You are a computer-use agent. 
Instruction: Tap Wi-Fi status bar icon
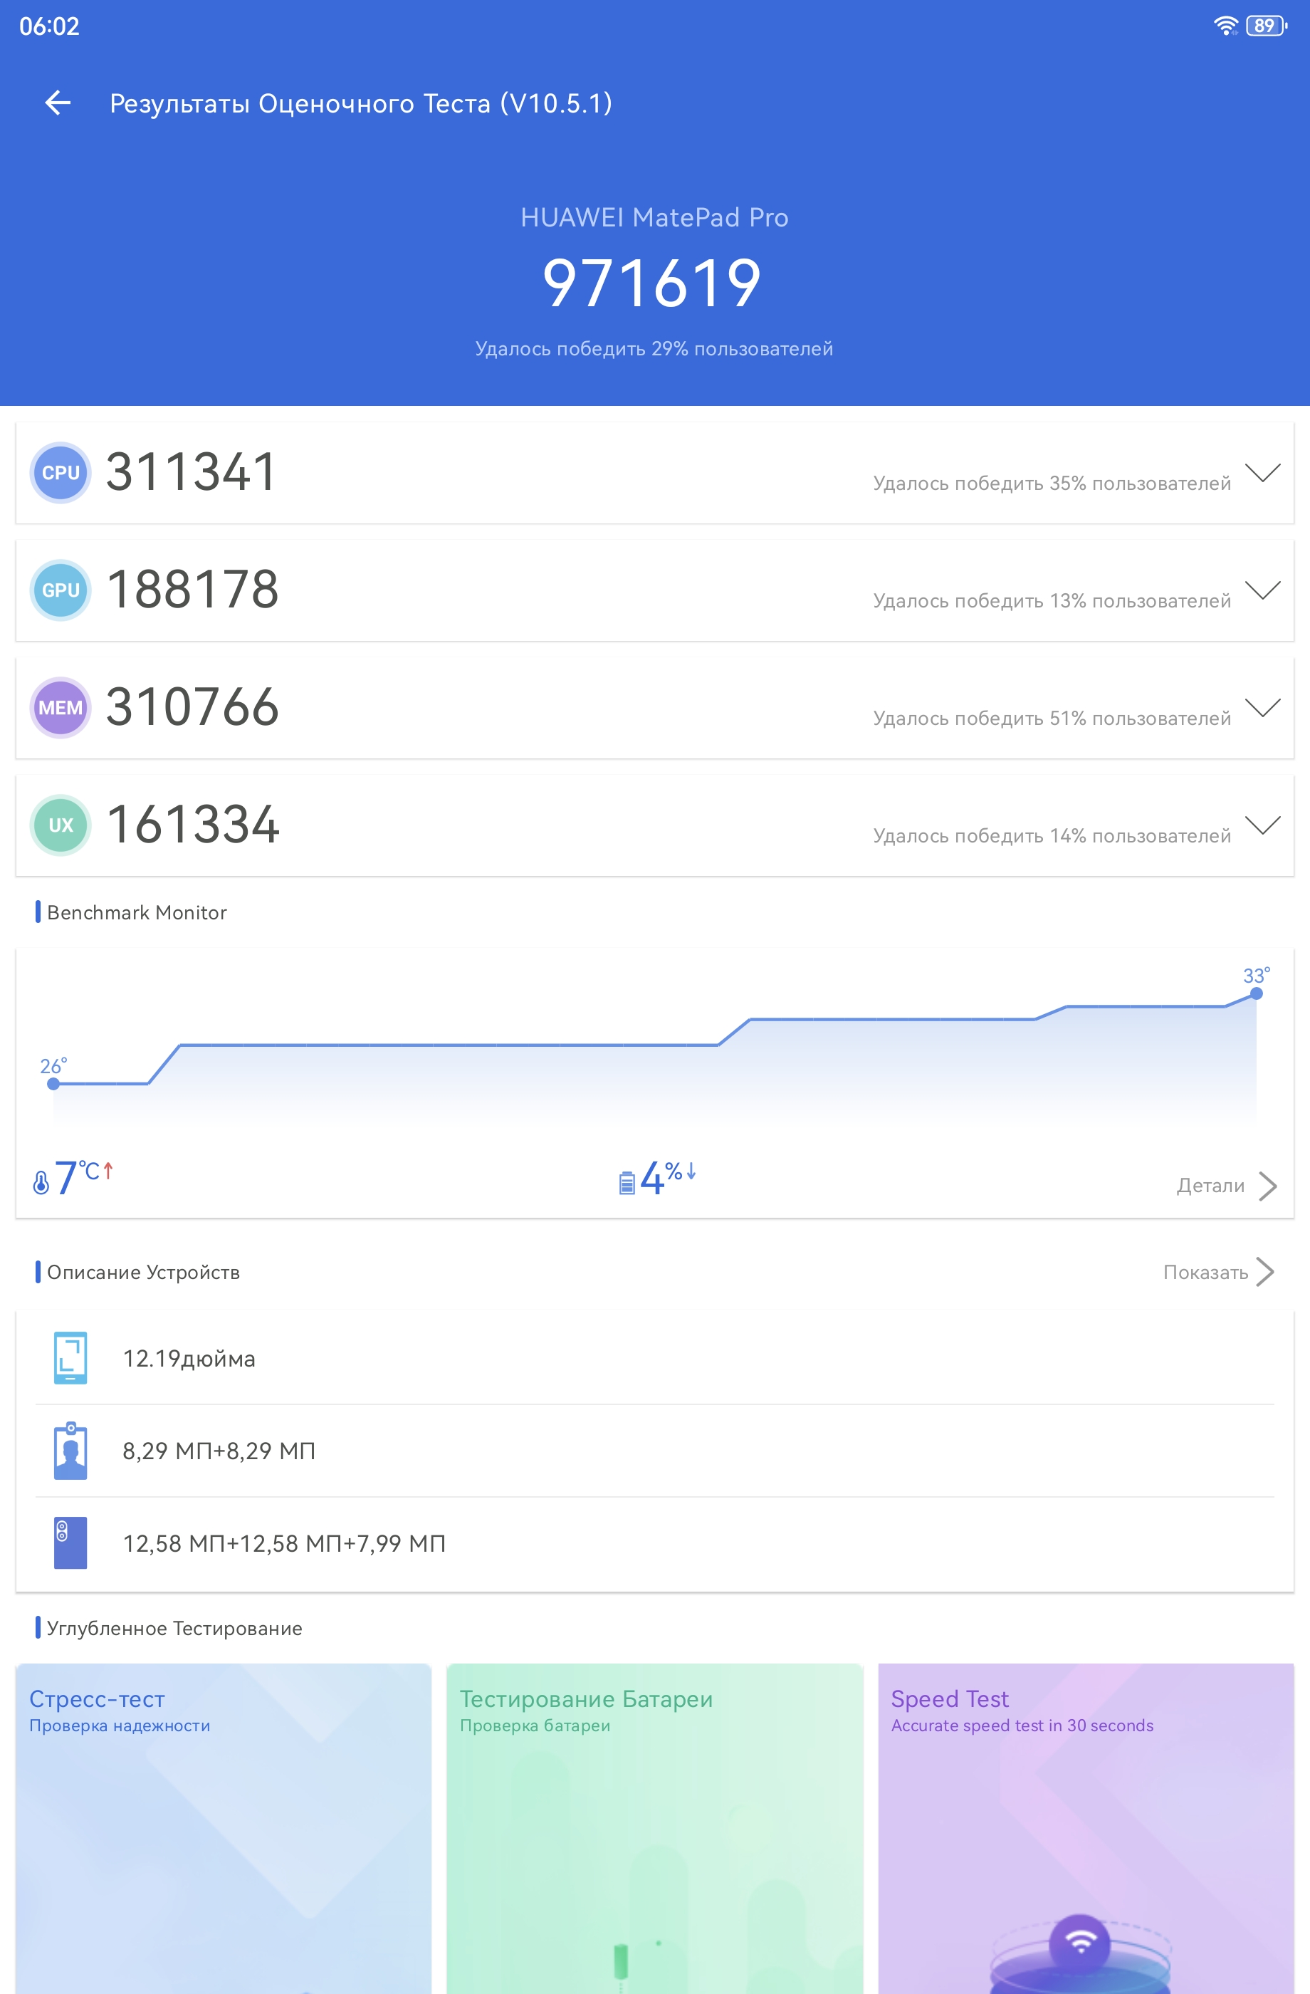click(1225, 26)
